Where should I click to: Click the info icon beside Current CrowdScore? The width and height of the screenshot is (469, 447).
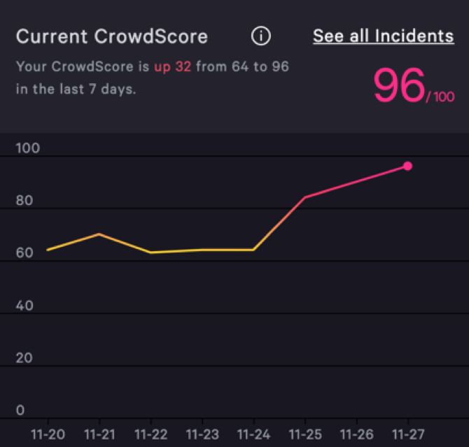(x=260, y=36)
